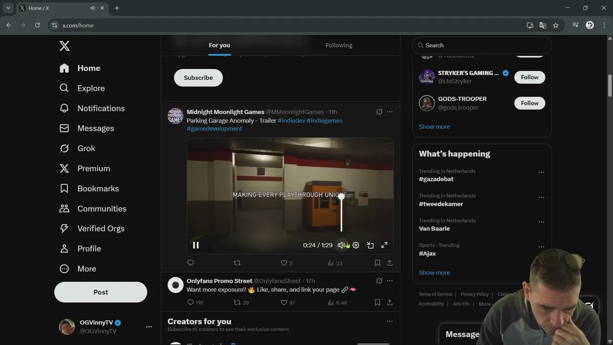Click Grok icon on Onlyfans Promo post

point(379,281)
